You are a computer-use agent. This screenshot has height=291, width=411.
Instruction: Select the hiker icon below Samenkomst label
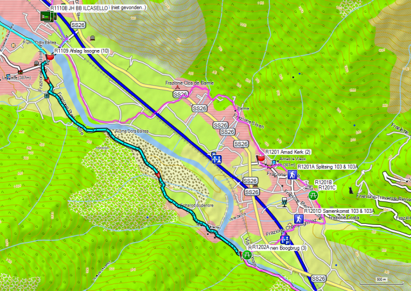pos(298,219)
